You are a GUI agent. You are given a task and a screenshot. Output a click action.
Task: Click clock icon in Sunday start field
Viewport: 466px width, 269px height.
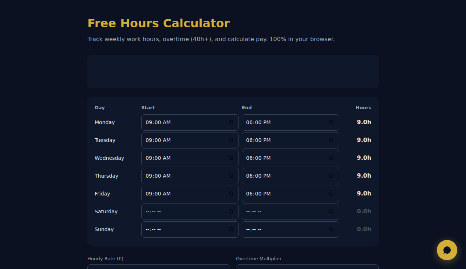click(231, 229)
